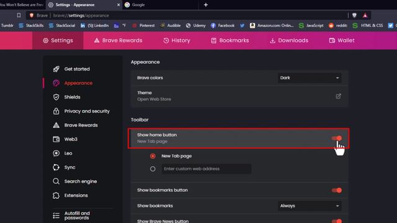
Task: Select the custom web address radio button
Action: pos(153,168)
